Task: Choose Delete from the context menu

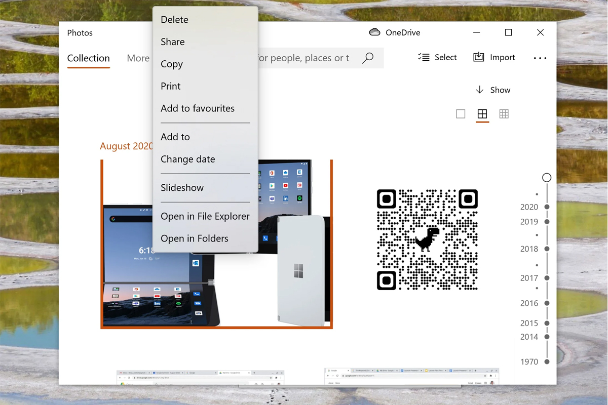Action: (x=174, y=20)
